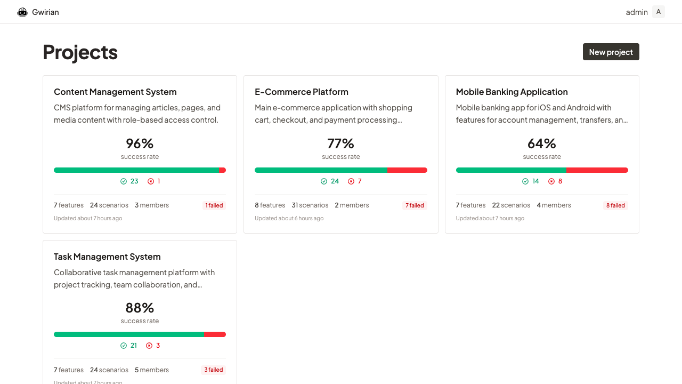This screenshot has height=384, width=682.
Task: Click the Gwirian brand name in header
Action: (x=45, y=12)
